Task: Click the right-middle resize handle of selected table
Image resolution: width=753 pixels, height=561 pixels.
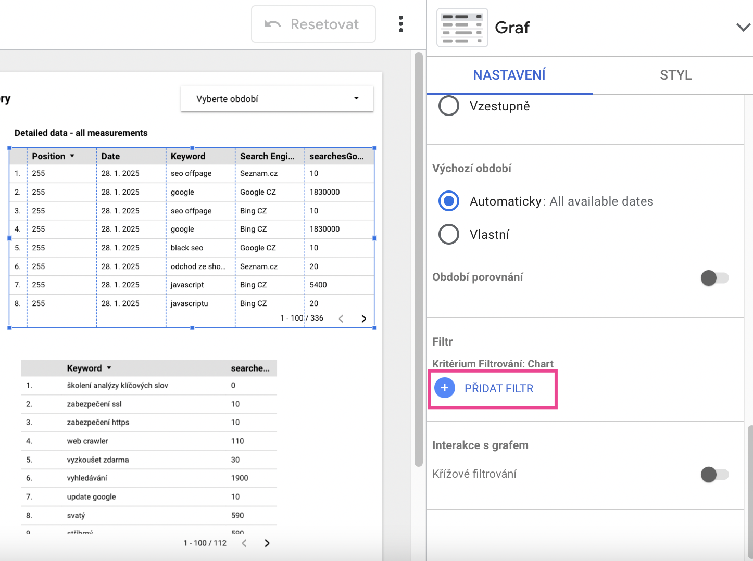Action: [x=374, y=238]
